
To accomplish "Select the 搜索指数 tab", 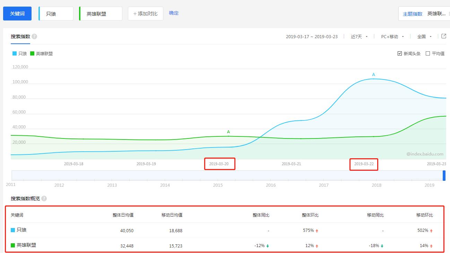I will pyautogui.click(x=20, y=36).
